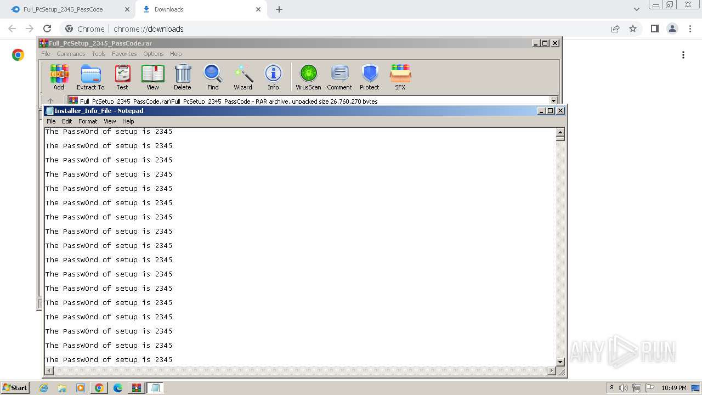This screenshot has height=395, width=702.
Task: Click the Delete trash can icon
Action: point(183,77)
